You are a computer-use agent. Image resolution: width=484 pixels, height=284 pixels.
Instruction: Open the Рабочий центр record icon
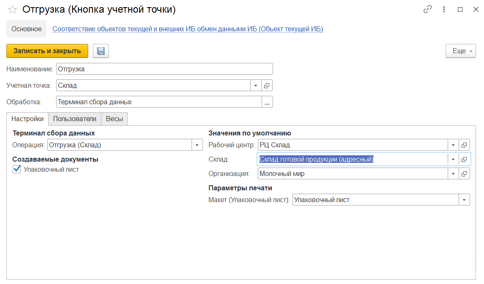(464, 145)
